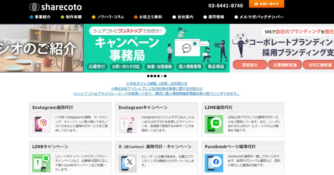
Task: Open メルマガバックナンバー menu item
Action: (x=259, y=17)
